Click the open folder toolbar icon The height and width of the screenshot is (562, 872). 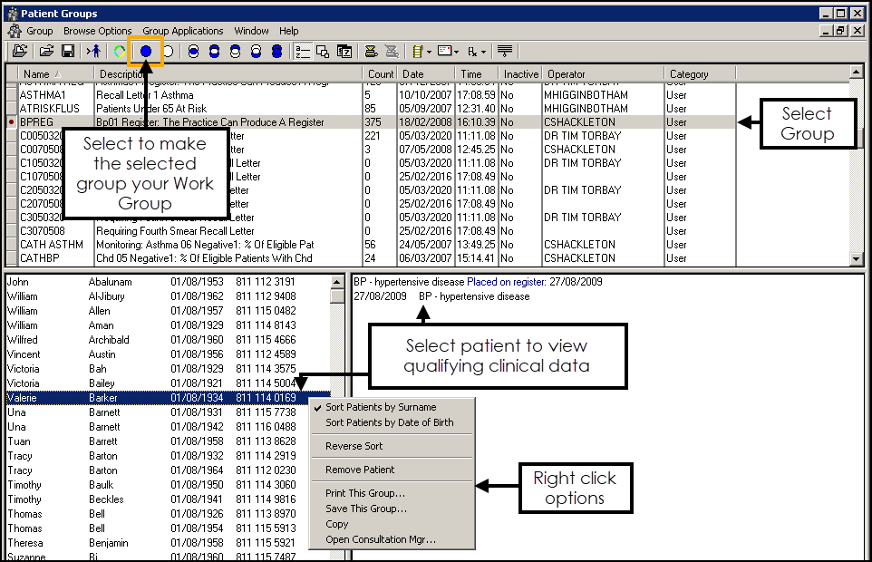pos(46,52)
